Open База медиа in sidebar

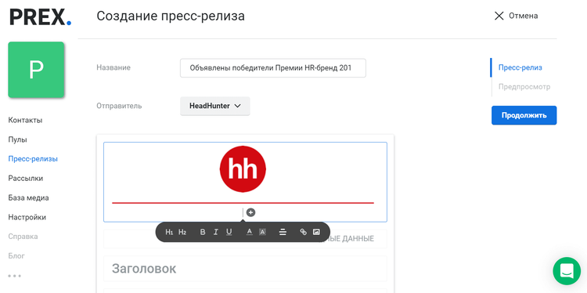[28, 198]
